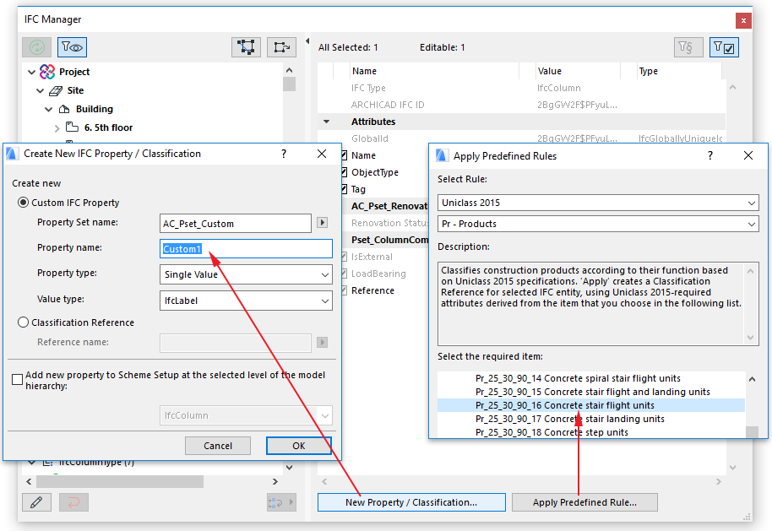
Task: Click the Property name Custom1 field
Action: click(246, 249)
